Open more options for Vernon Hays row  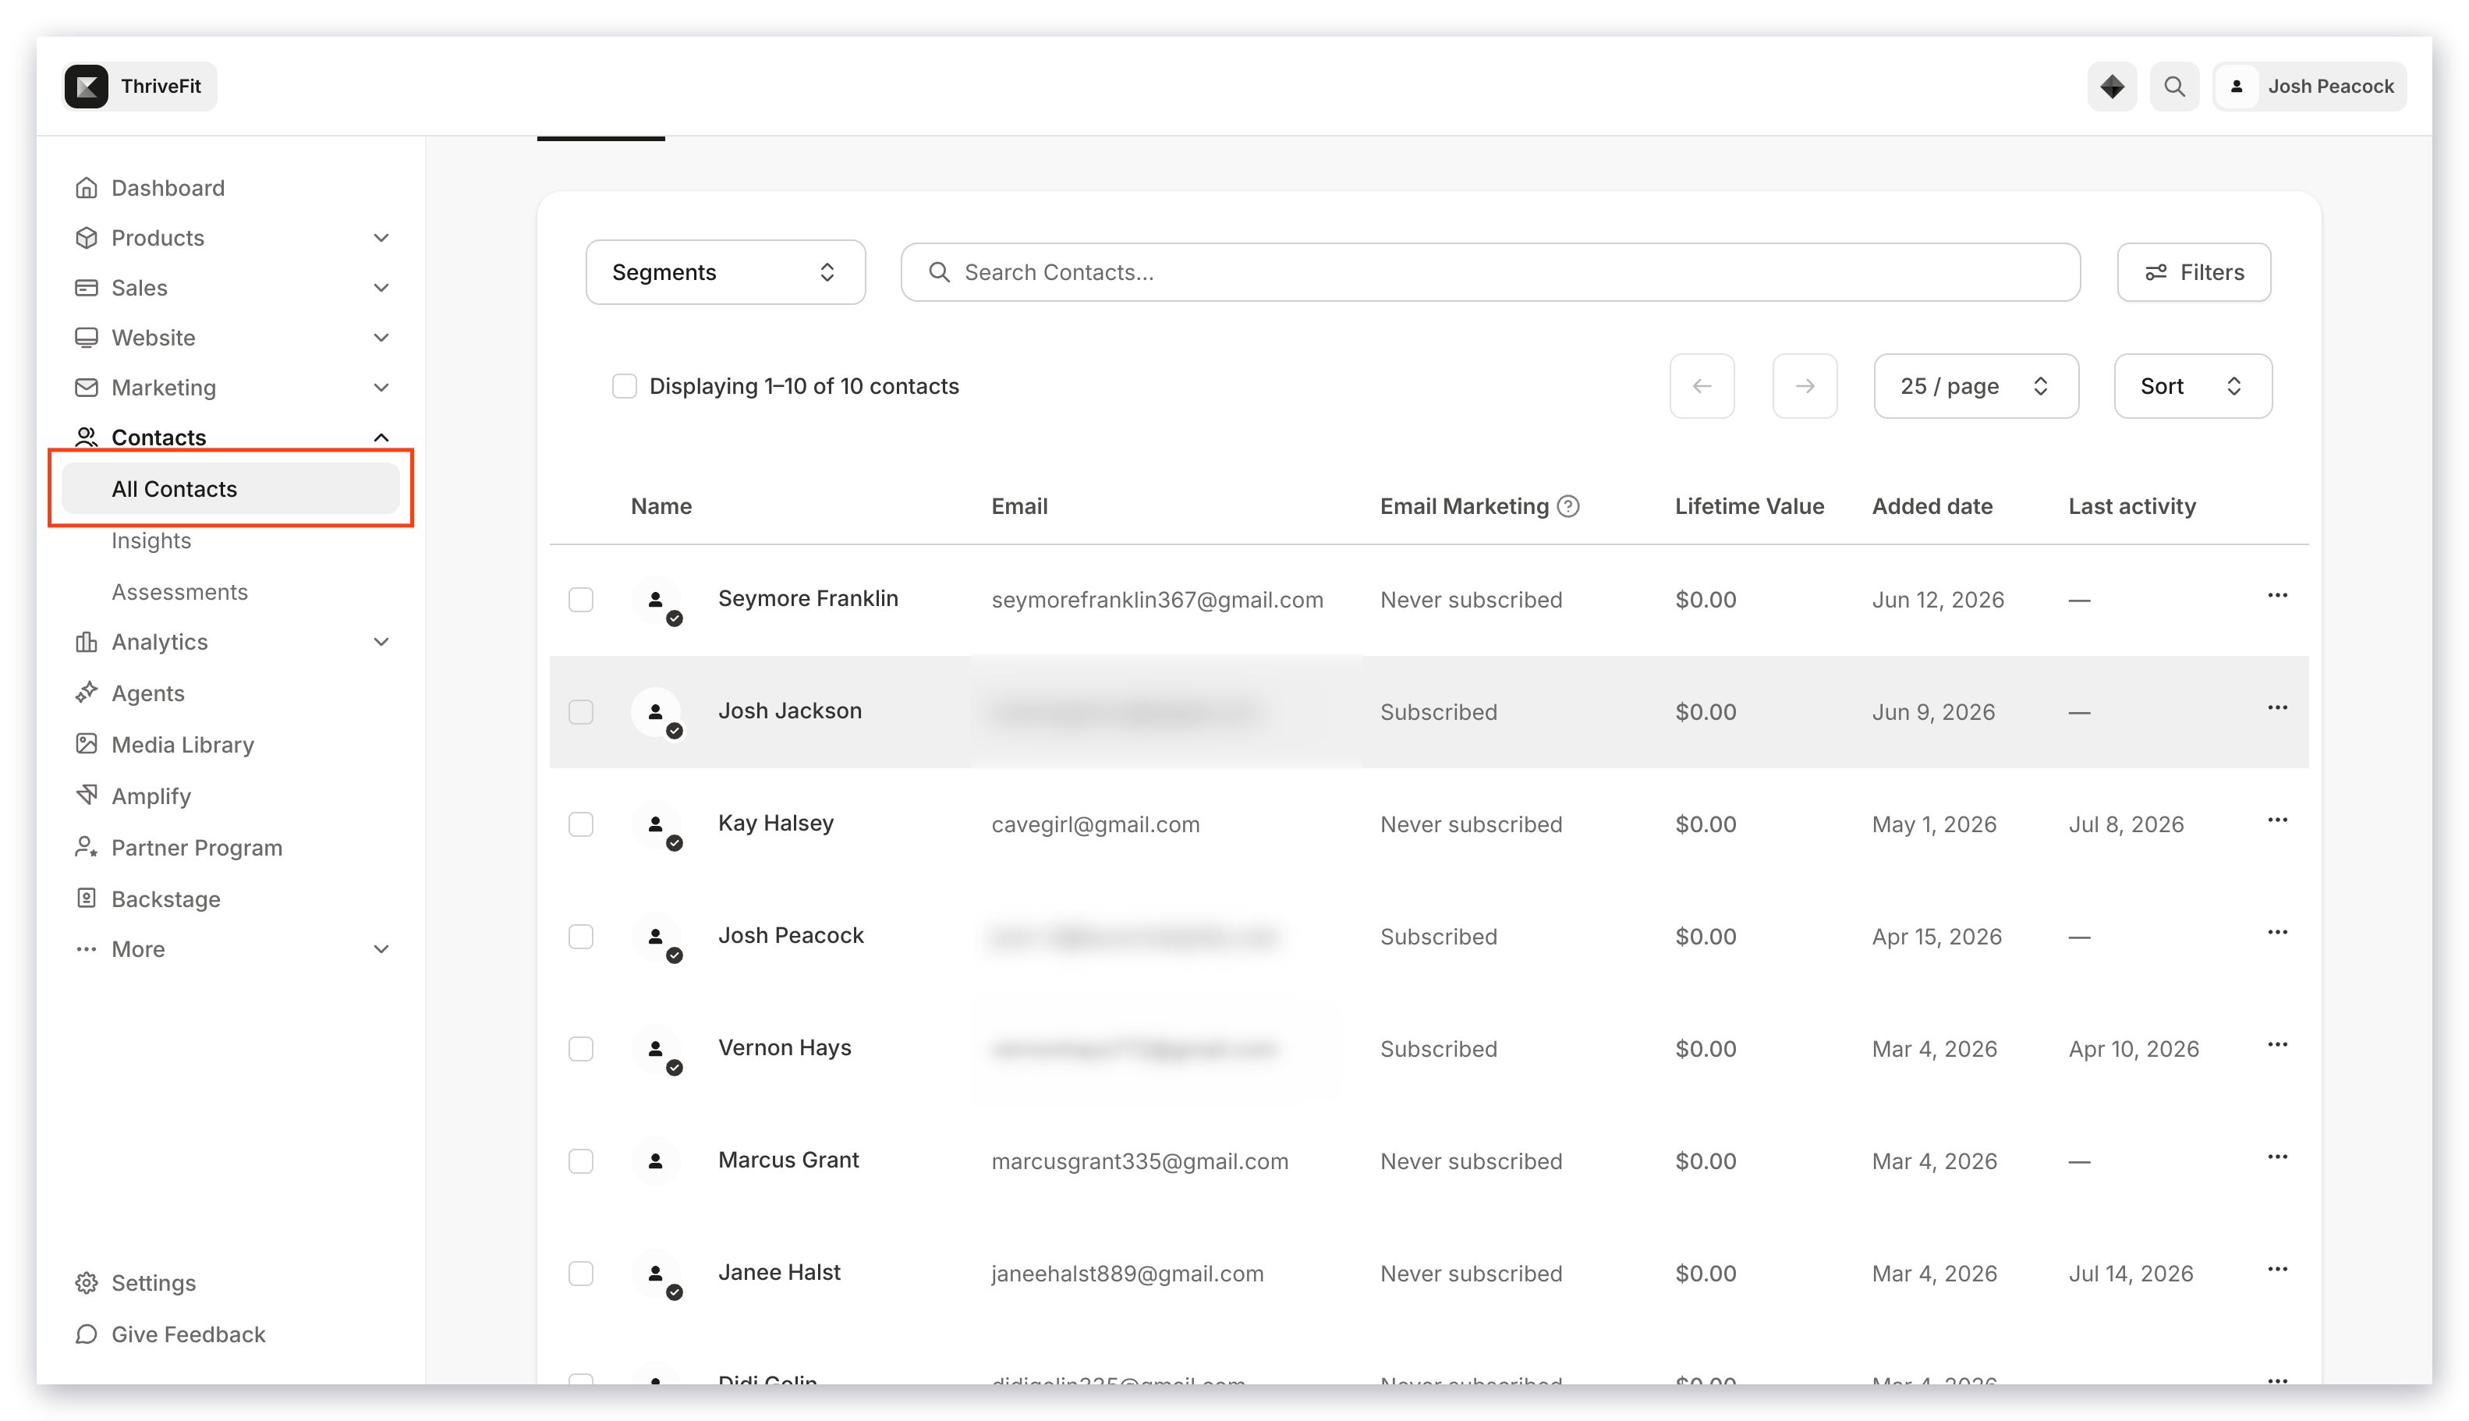[x=2276, y=1044]
